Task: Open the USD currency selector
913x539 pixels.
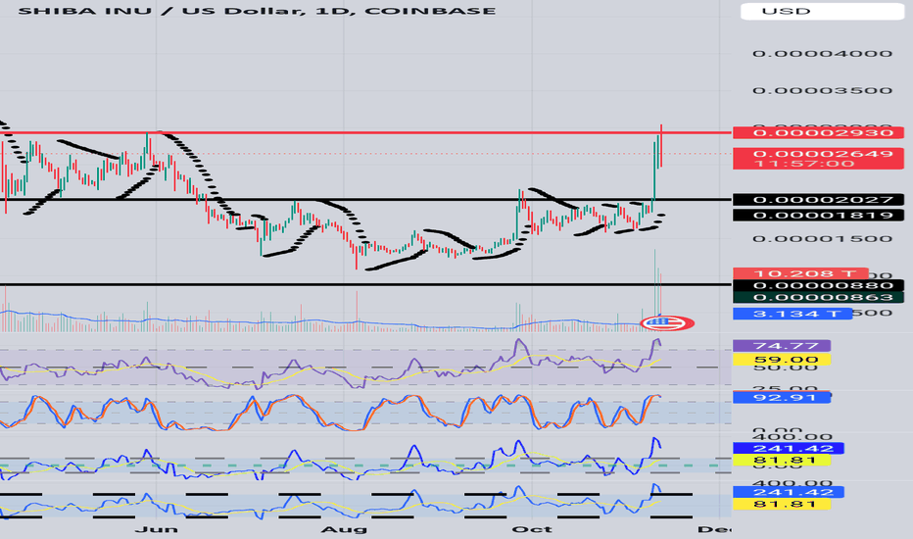Action: pyautogui.click(x=822, y=11)
